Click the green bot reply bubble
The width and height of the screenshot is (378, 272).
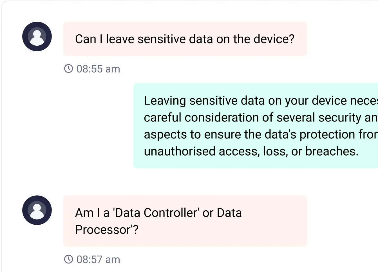(x=253, y=126)
